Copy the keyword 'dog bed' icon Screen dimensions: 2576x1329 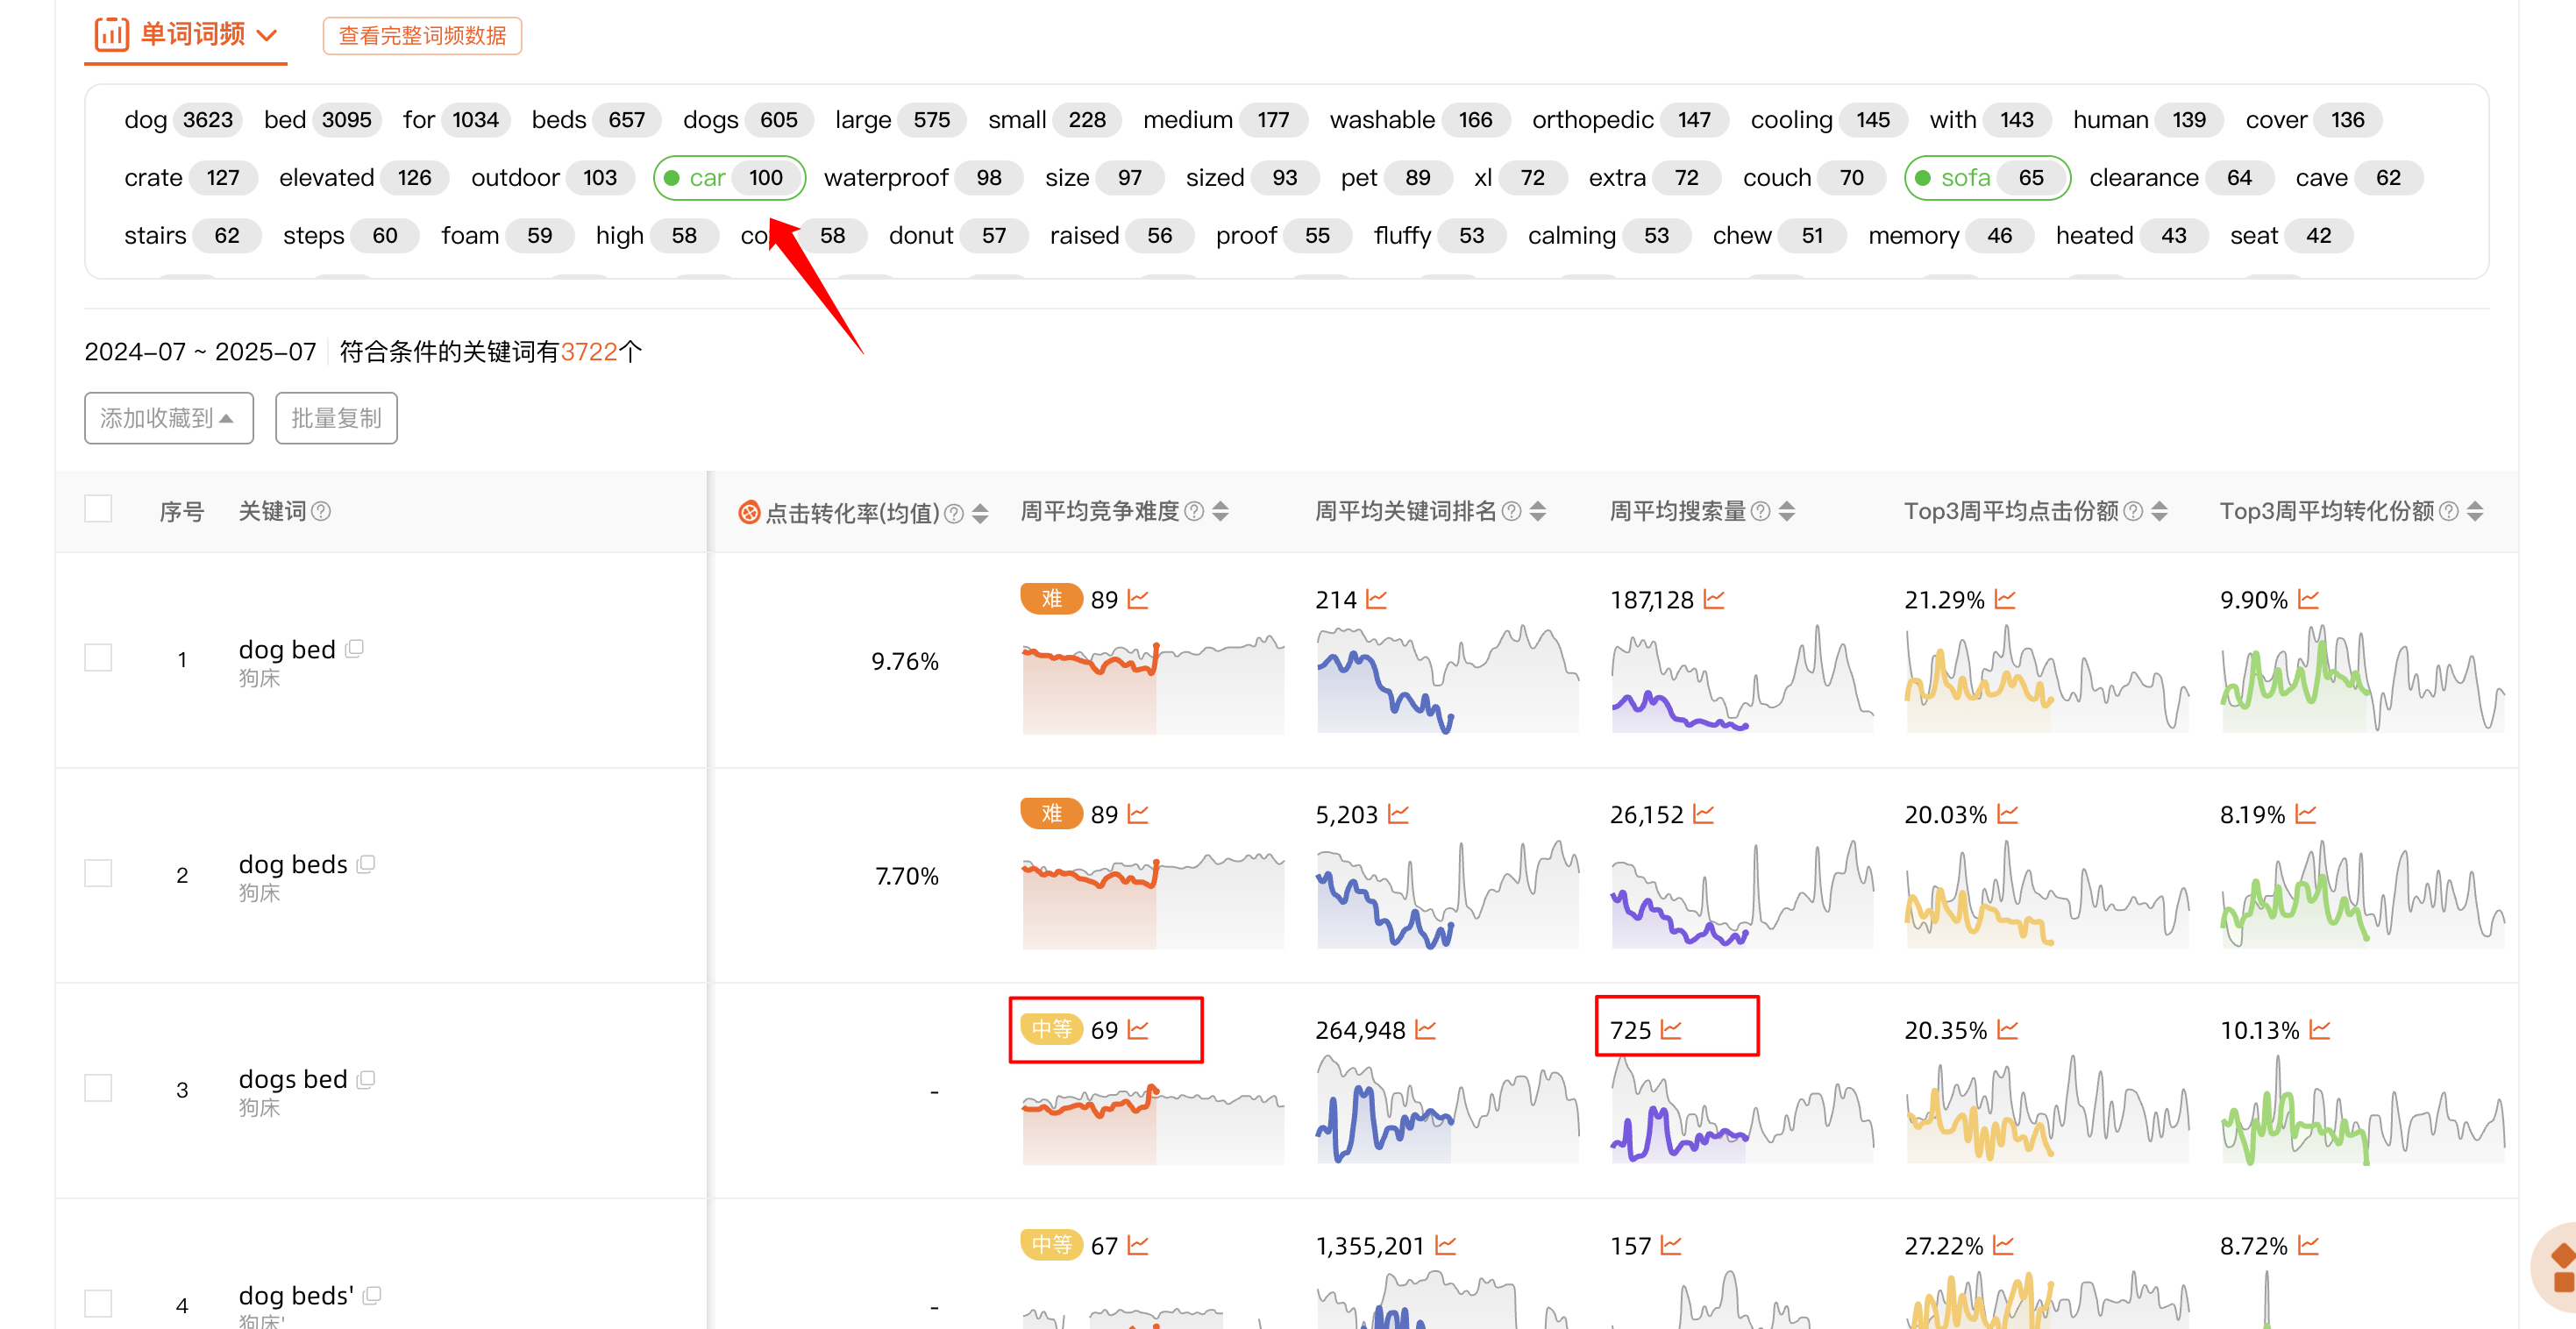point(354,649)
